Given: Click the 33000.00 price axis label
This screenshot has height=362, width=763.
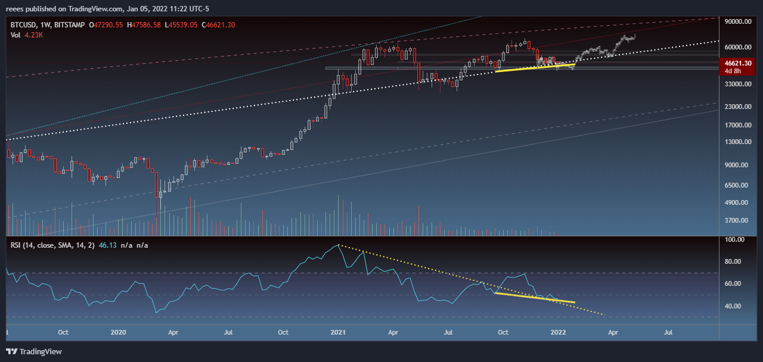Looking at the screenshot, I should (737, 85).
